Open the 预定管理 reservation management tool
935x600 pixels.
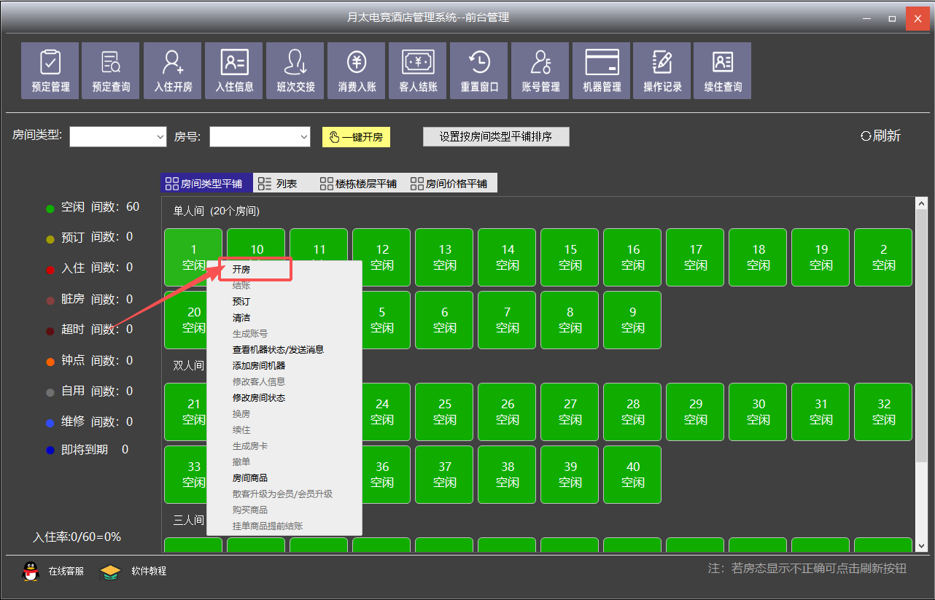point(50,71)
